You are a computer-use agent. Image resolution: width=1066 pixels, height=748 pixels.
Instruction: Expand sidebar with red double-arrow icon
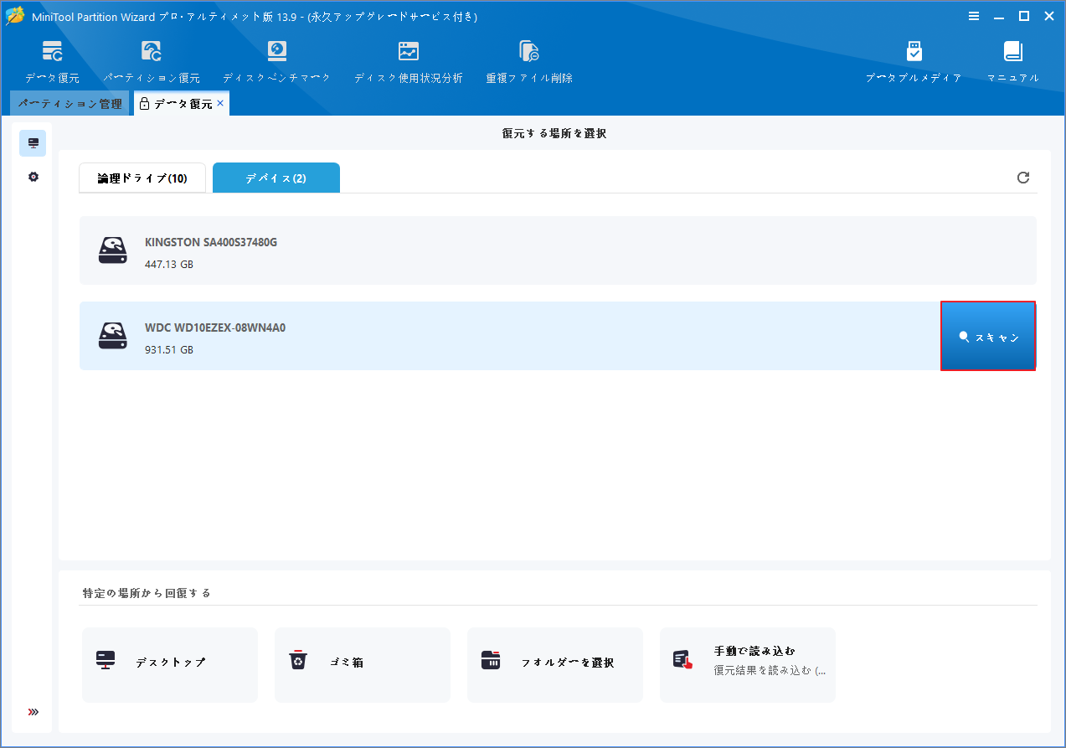[x=33, y=712]
